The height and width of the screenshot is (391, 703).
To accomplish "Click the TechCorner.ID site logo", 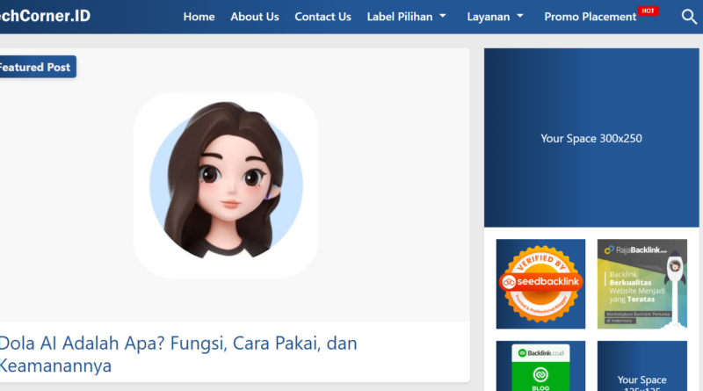I will point(45,16).
